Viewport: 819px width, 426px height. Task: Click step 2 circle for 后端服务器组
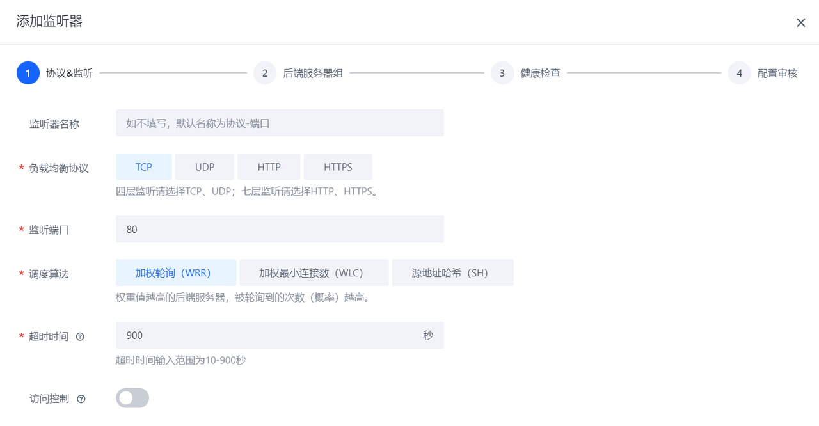pos(265,73)
